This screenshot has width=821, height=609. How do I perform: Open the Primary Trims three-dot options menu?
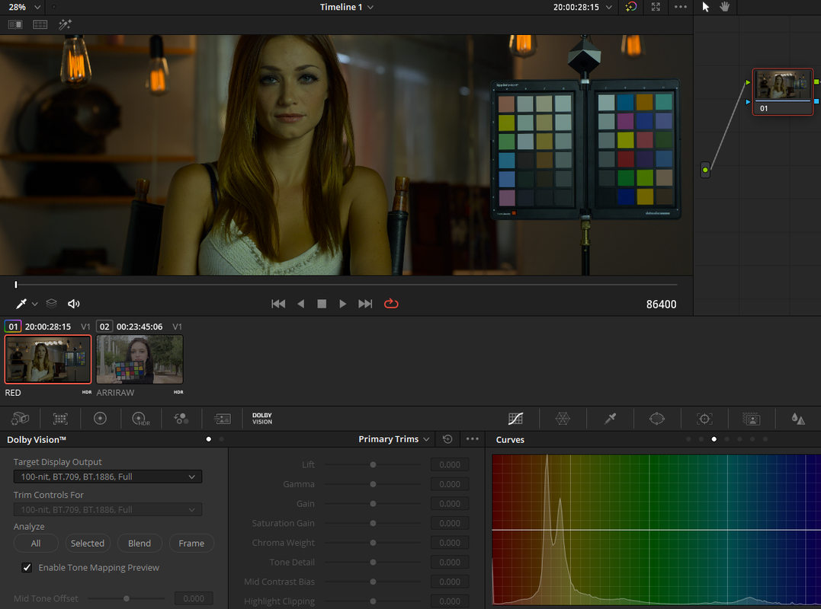pyautogui.click(x=473, y=439)
